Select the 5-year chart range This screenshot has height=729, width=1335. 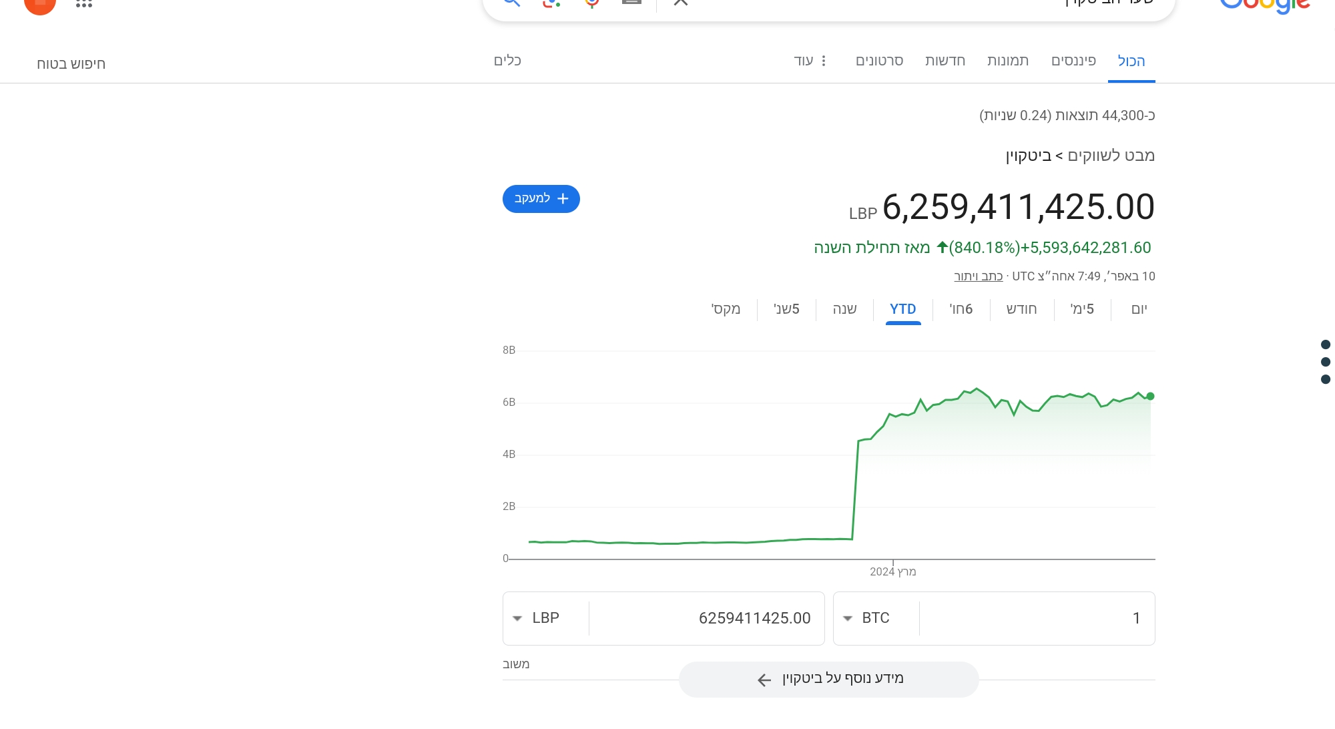coord(786,309)
